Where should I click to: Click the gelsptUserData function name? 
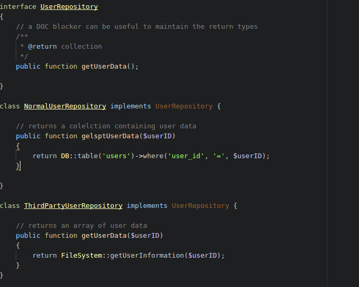[x=110, y=136]
